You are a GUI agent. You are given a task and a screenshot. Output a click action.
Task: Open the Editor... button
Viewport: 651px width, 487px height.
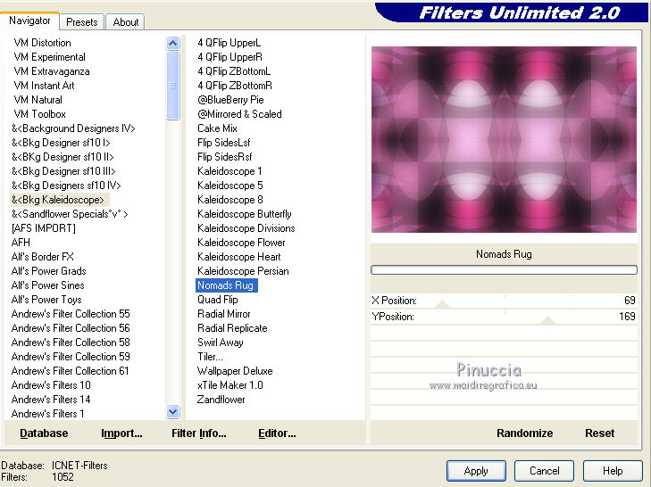(277, 433)
